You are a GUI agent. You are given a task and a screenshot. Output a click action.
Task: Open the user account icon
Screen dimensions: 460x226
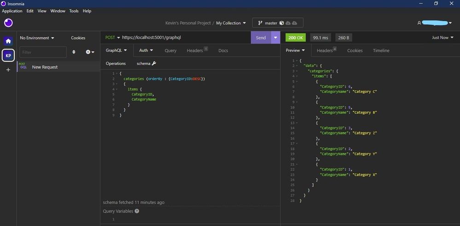pos(419,23)
